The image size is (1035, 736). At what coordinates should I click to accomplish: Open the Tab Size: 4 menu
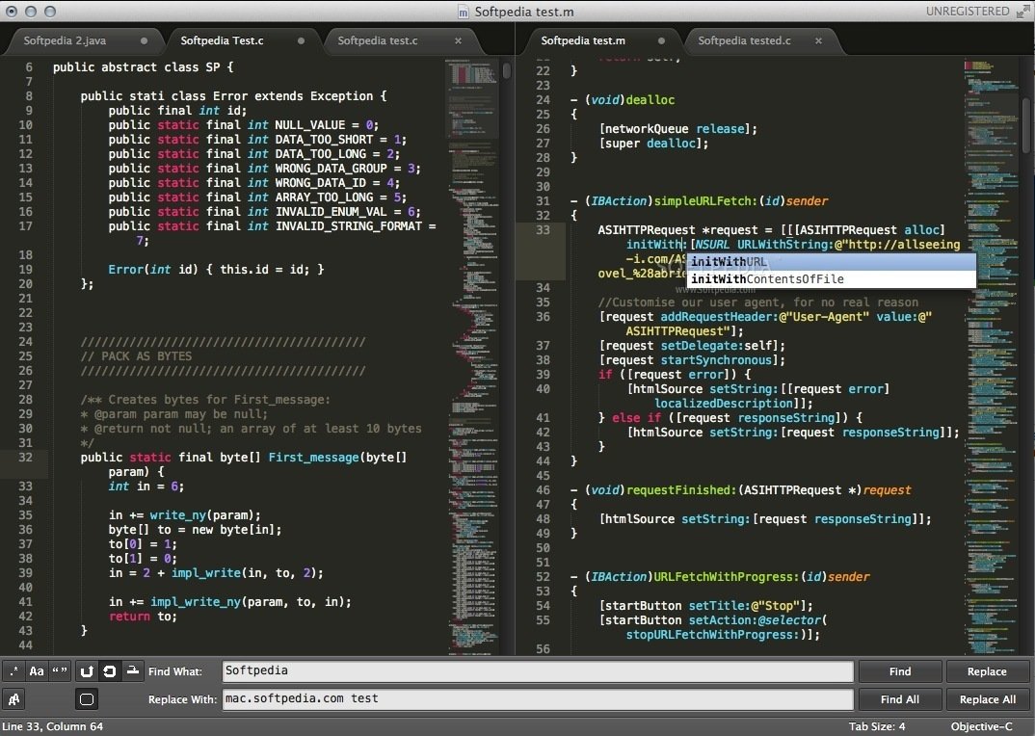click(x=877, y=726)
